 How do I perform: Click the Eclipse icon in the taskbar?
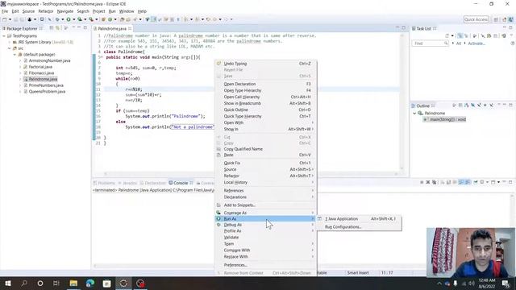pos(123,284)
